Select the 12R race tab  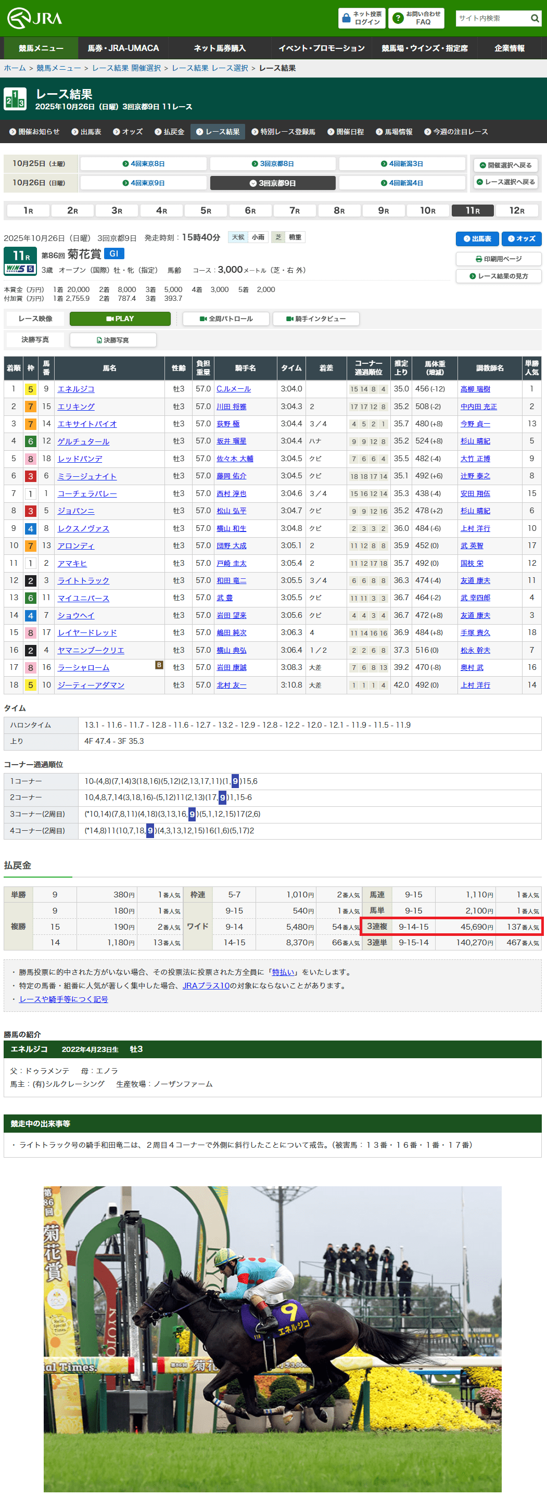pos(516,210)
